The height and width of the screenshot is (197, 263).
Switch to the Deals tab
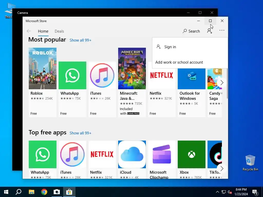click(59, 31)
